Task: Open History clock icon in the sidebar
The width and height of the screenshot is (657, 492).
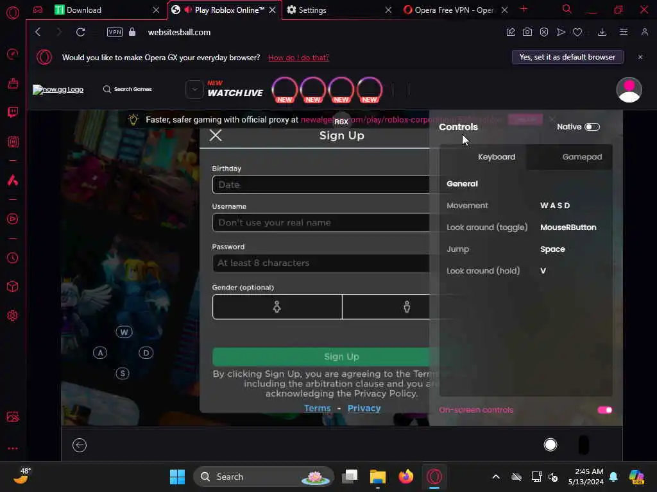Action: pos(13,258)
